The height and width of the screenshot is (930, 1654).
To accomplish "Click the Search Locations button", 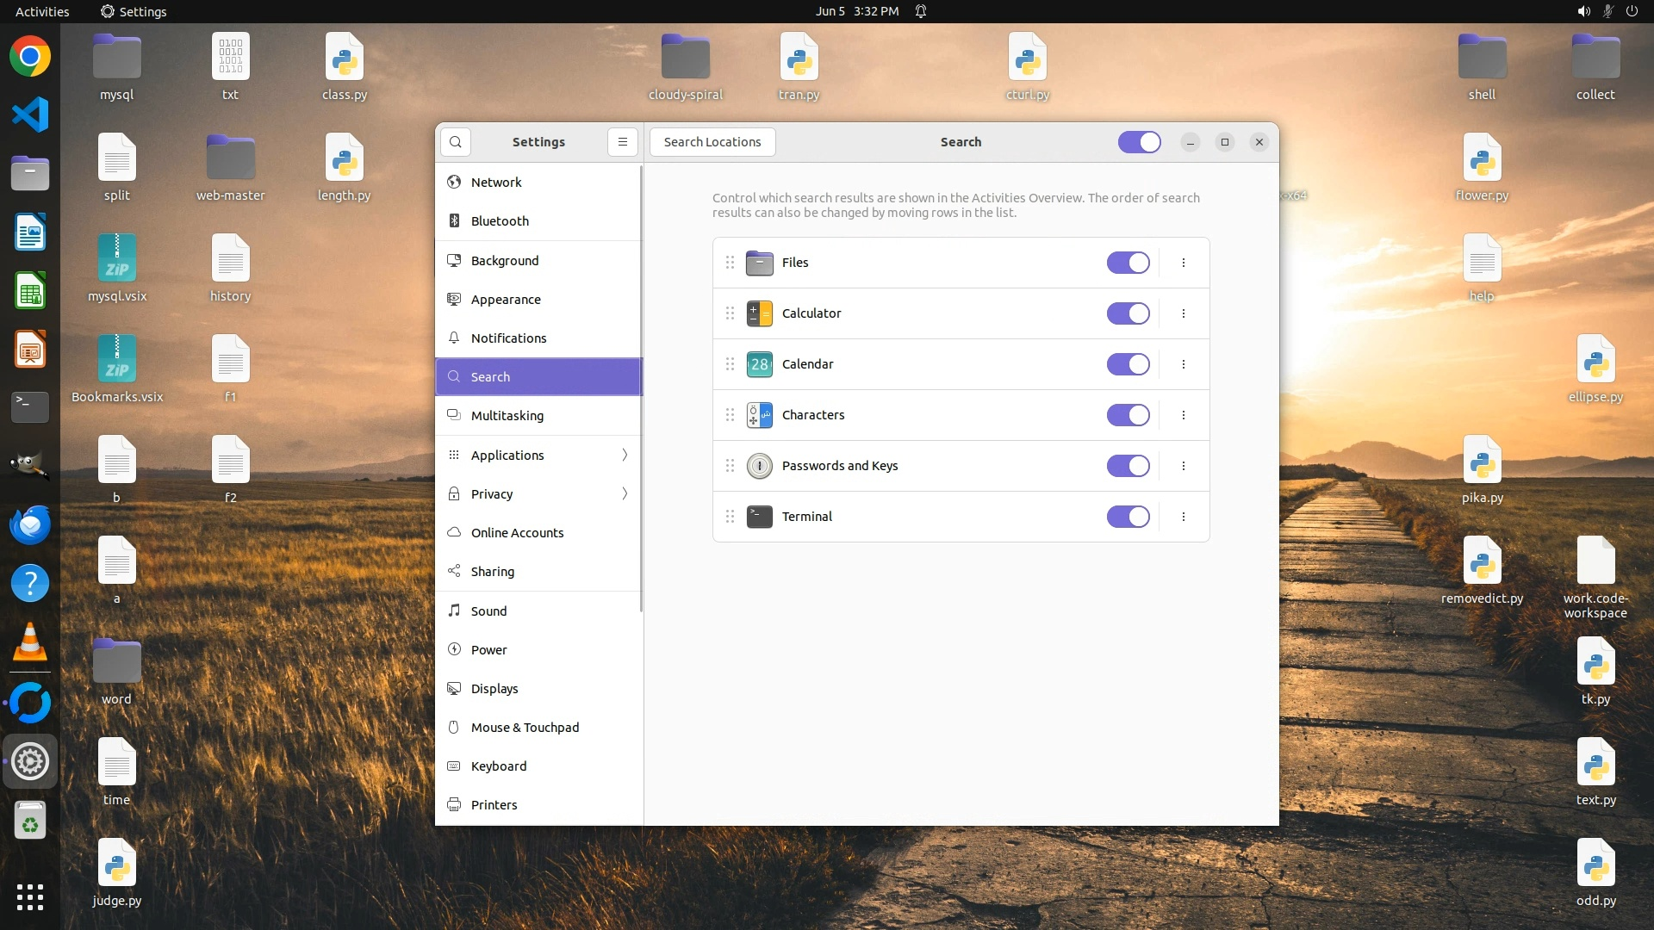I will (x=712, y=142).
